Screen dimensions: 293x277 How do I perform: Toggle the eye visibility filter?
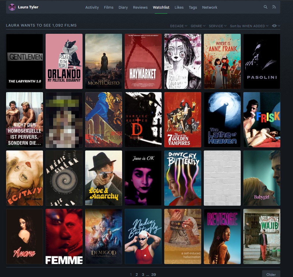[x=276, y=26]
